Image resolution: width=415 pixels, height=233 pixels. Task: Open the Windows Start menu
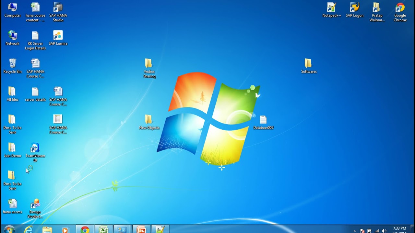pyautogui.click(x=9, y=229)
